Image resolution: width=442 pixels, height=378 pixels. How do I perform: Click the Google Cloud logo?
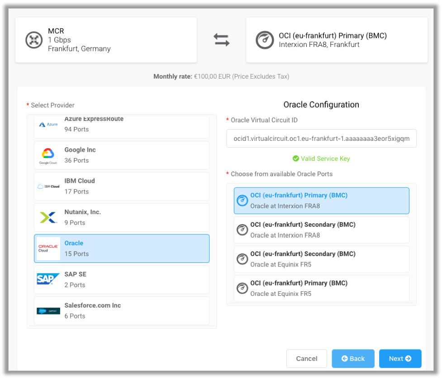click(x=48, y=155)
